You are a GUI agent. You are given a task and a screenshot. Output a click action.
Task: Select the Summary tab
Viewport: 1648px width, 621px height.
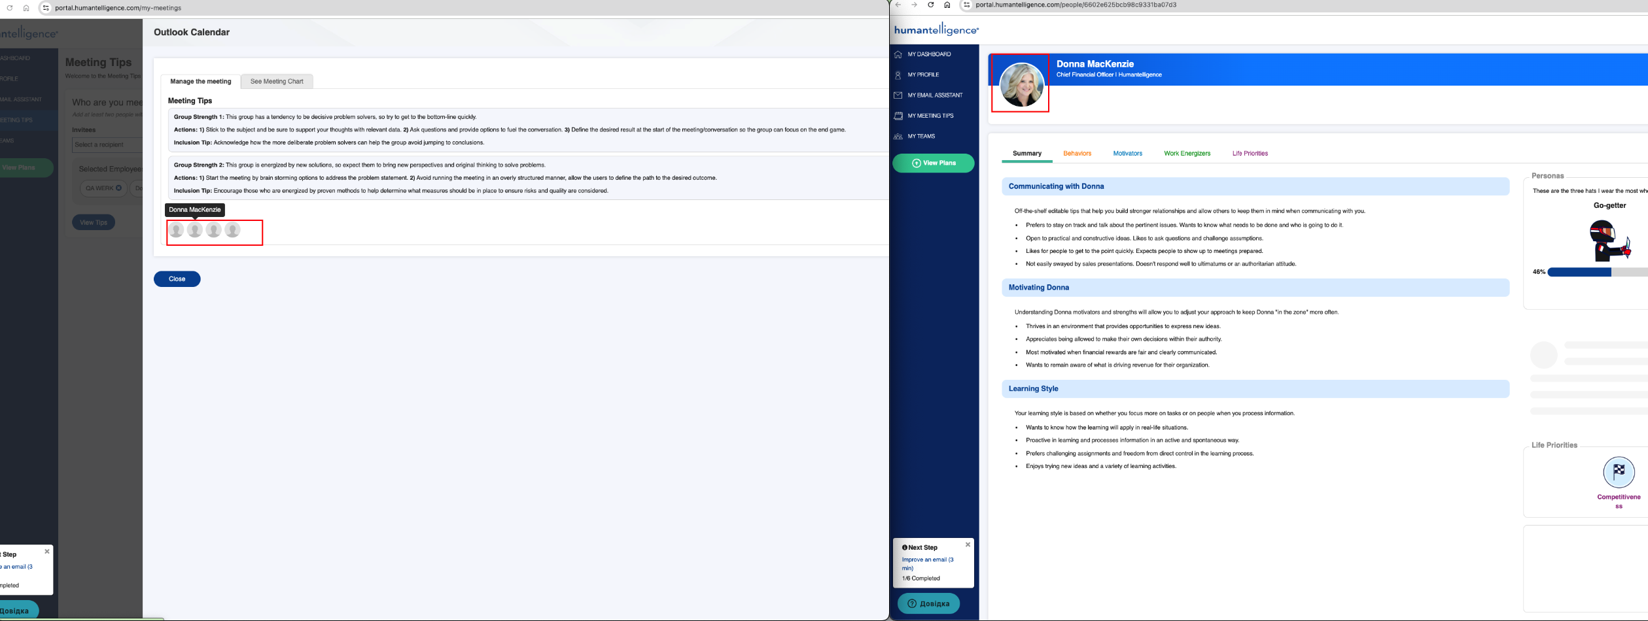[1026, 154]
